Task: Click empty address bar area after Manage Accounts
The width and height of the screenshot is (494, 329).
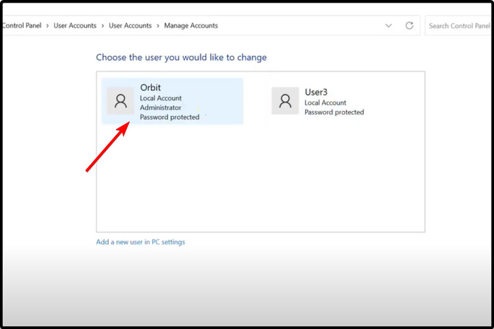Action: [x=296, y=26]
